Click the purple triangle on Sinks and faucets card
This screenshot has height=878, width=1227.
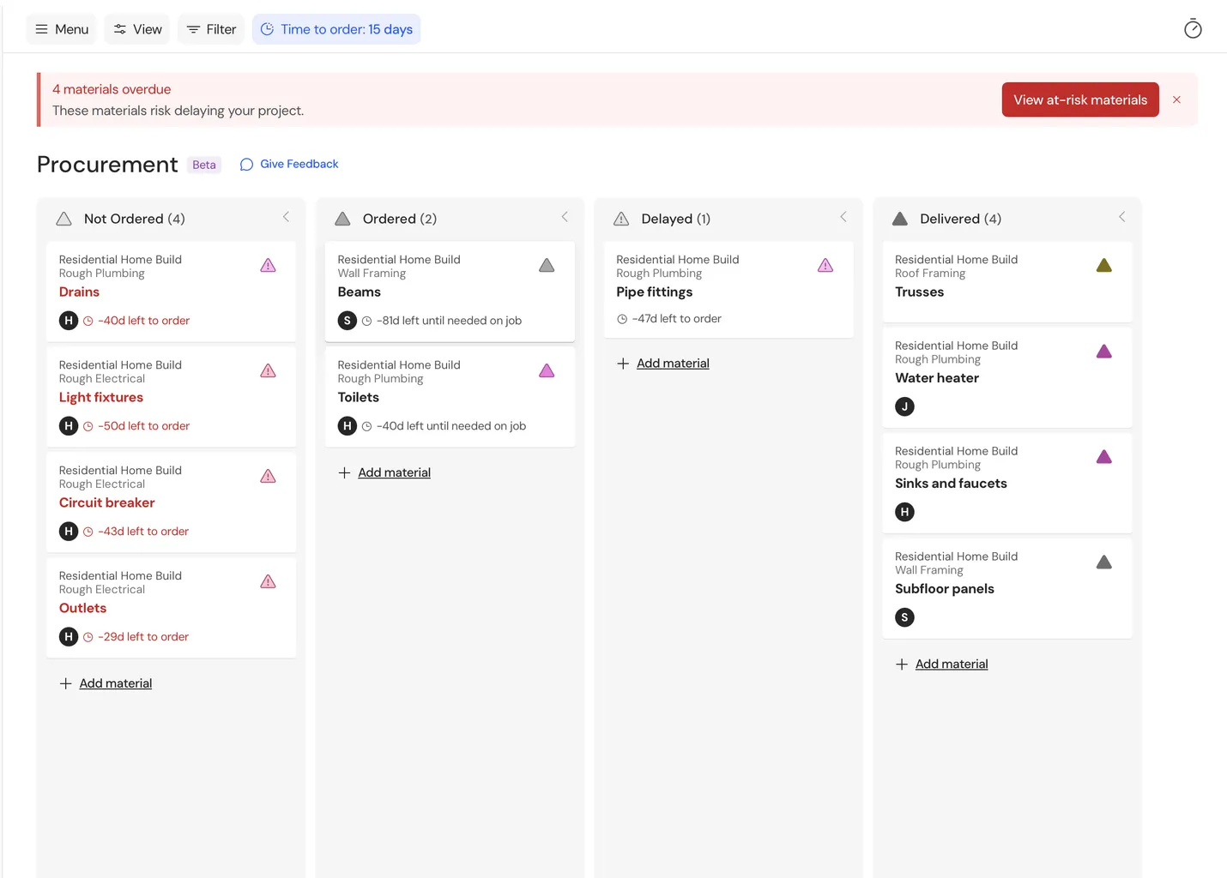pos(1104,457)
